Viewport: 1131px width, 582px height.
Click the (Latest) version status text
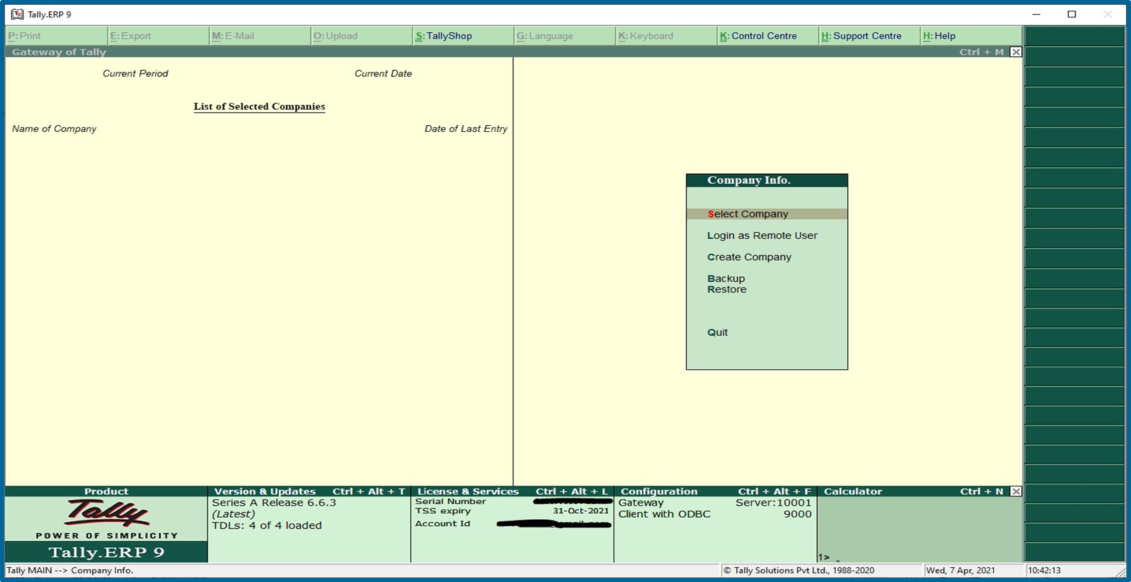(233, 514)
